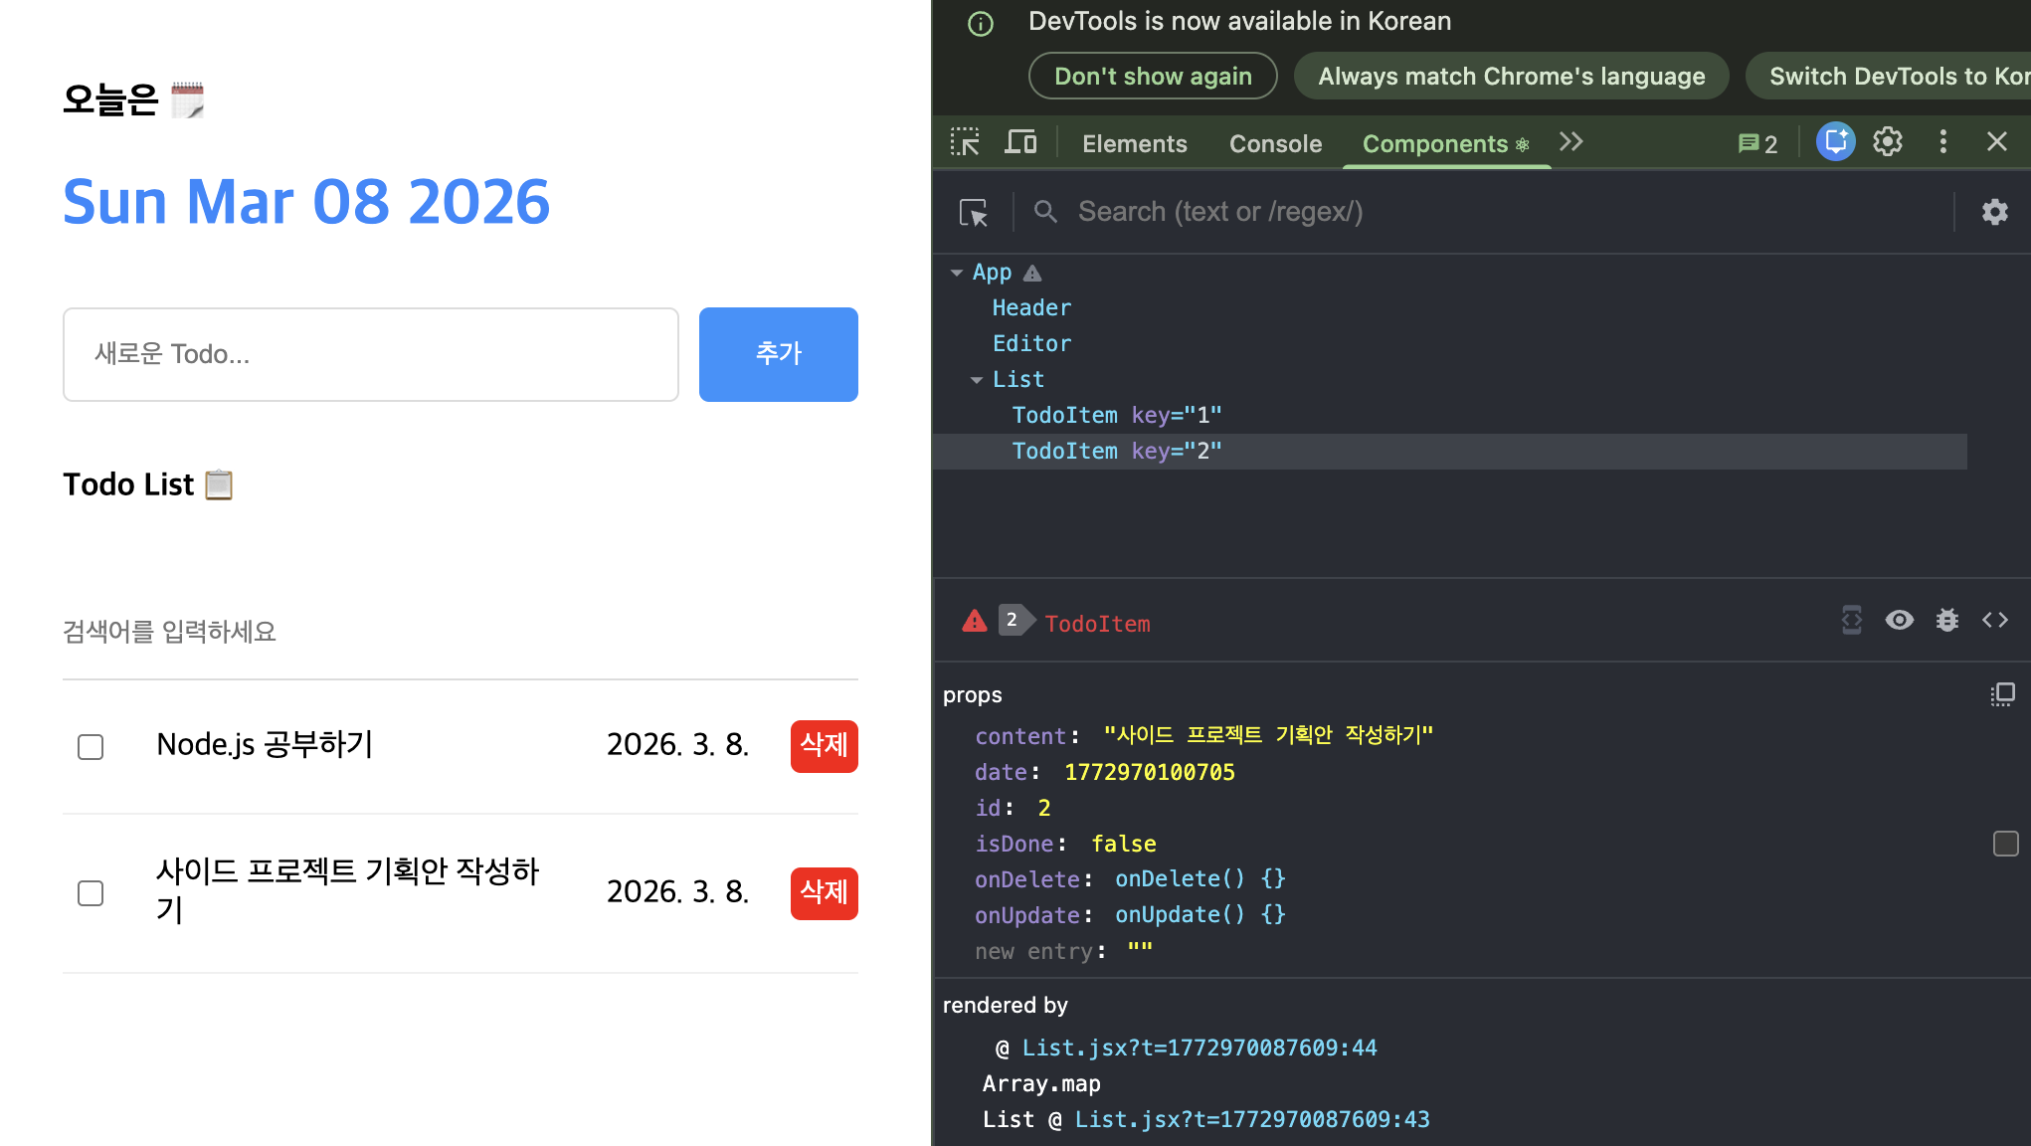
Task: Click the AI assistance icon
Action: [x=1835, y=142]
